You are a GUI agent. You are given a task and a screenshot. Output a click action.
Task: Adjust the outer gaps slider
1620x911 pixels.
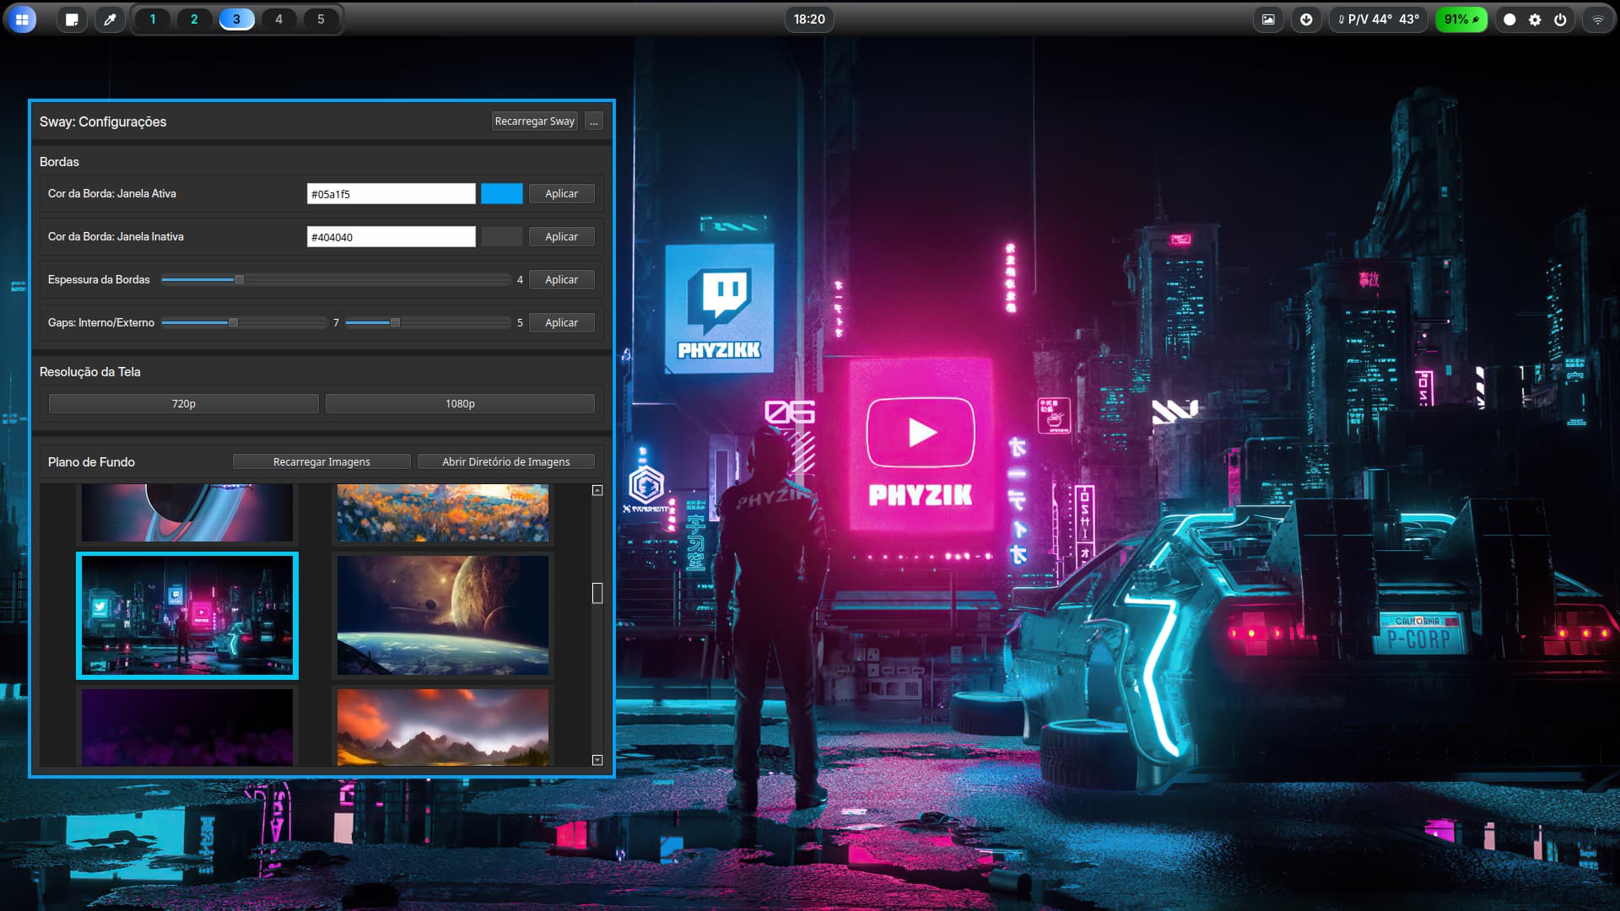tap(428, 323)
